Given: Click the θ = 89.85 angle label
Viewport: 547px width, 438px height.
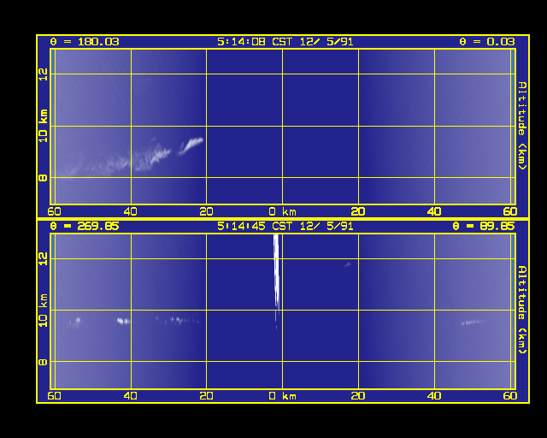Looking at the screenshot, I should click(484, 227).
